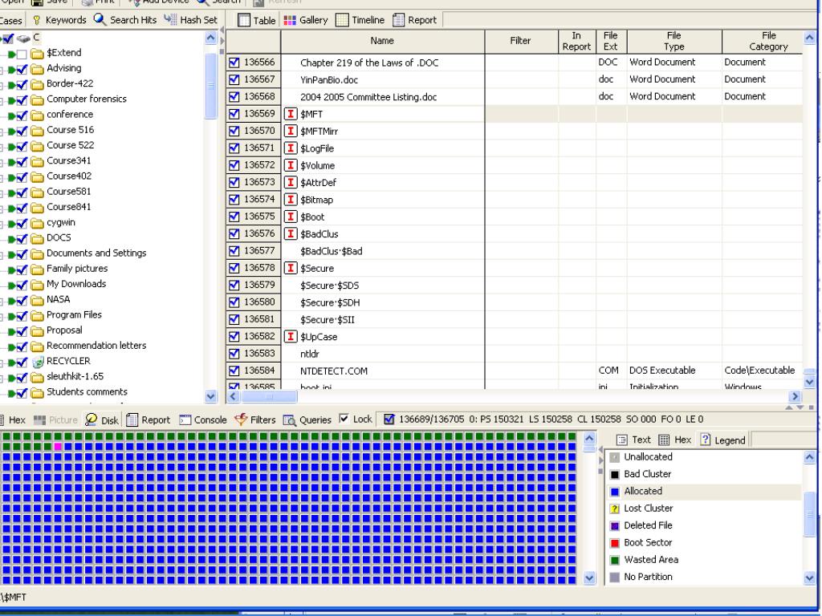Click the pink cluster block in disk view
Viewport: 822px width, 616px height.
(x=58, y=446)
